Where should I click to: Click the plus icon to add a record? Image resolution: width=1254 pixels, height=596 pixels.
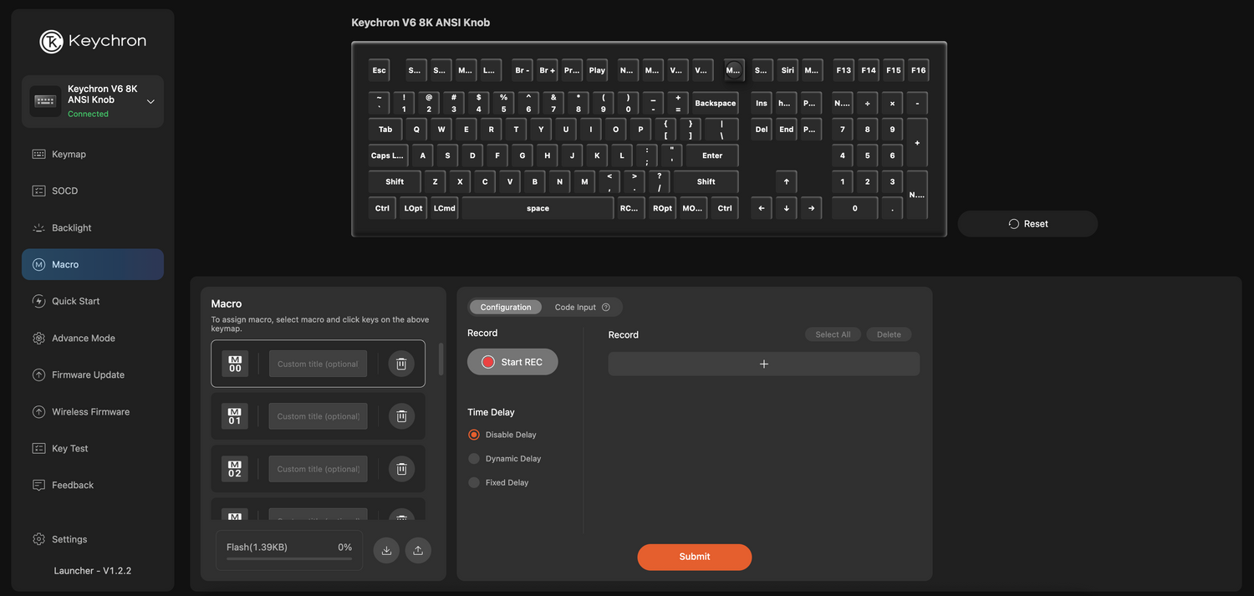pos(763,364)
